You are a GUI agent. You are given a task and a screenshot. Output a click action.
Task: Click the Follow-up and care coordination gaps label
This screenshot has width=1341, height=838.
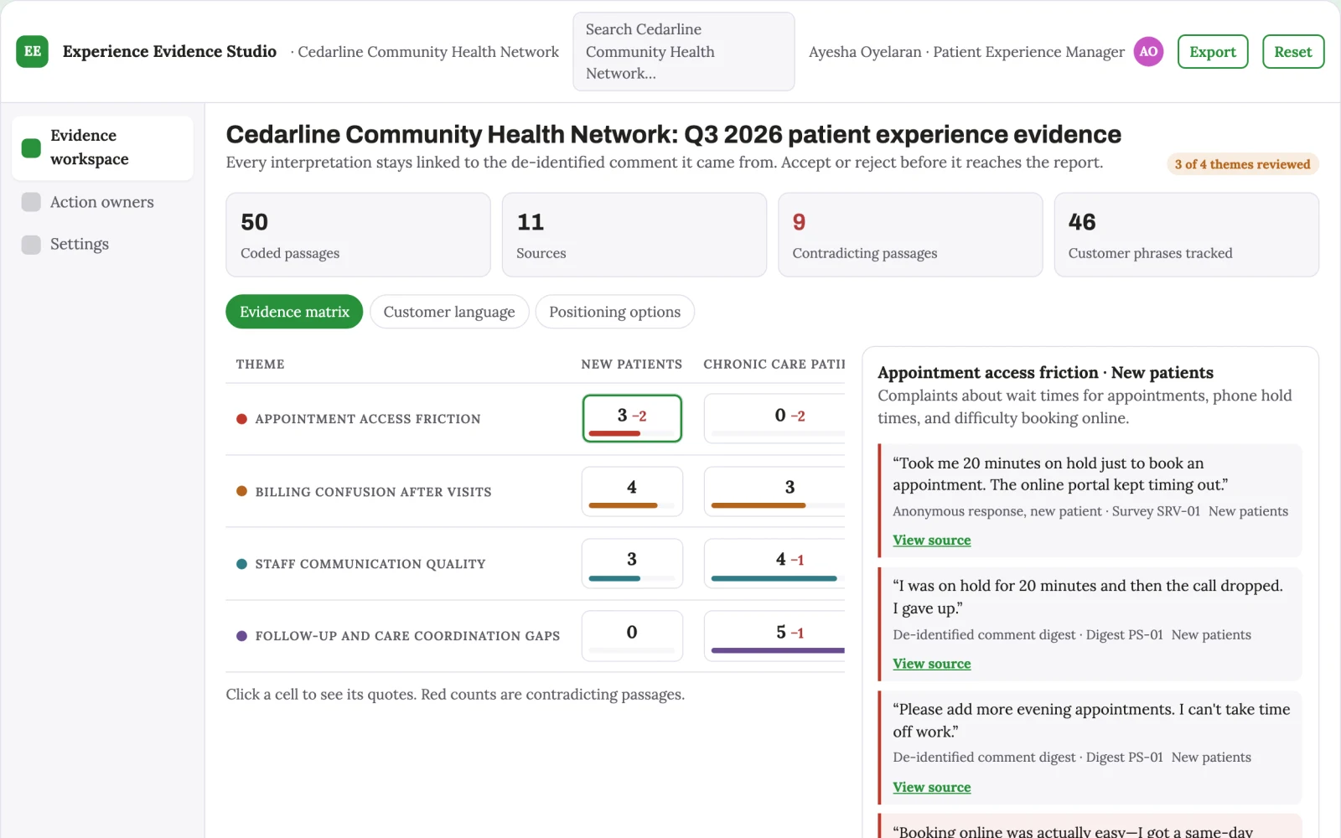point(407,636)
